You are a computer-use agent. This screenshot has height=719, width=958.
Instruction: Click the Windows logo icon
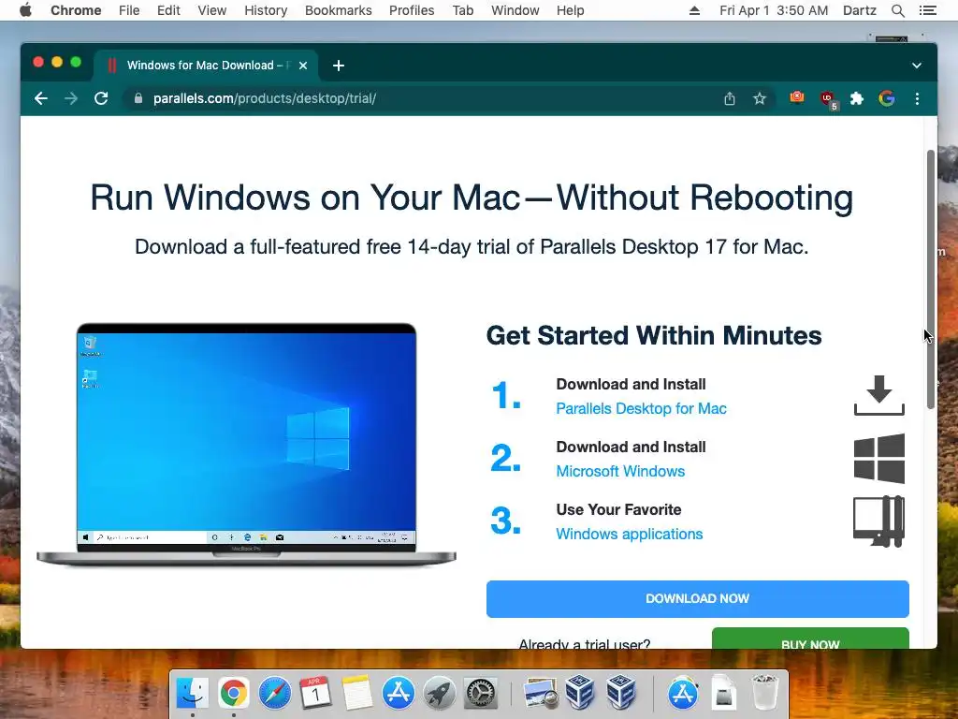[x=879, y=459]
